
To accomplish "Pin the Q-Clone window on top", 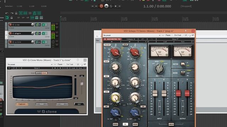I will tap(78, 60).
